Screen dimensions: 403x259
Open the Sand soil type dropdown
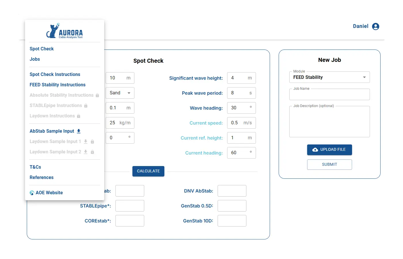click(120, 93)
